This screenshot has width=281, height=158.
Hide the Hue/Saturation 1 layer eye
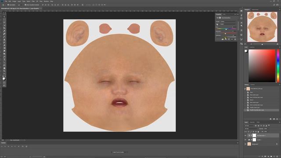(245, 136)
